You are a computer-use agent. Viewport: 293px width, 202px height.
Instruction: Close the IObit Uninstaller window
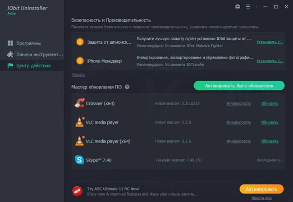pos(286,7)
